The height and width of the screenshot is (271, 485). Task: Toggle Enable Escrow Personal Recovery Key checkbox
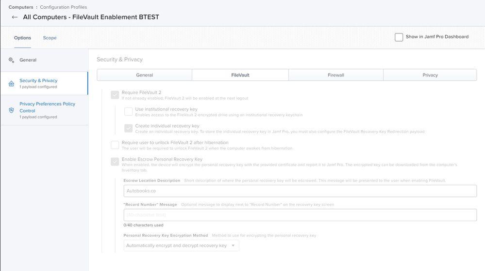pos(115,161)
